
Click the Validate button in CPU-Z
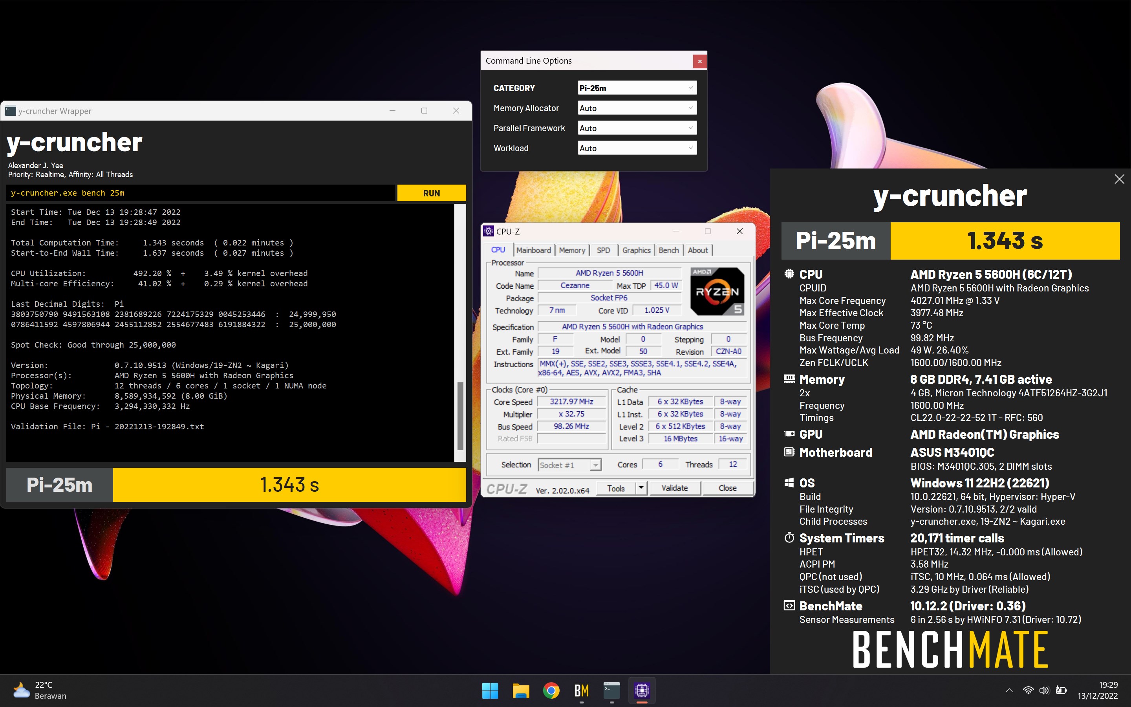(x=674, y=488)
